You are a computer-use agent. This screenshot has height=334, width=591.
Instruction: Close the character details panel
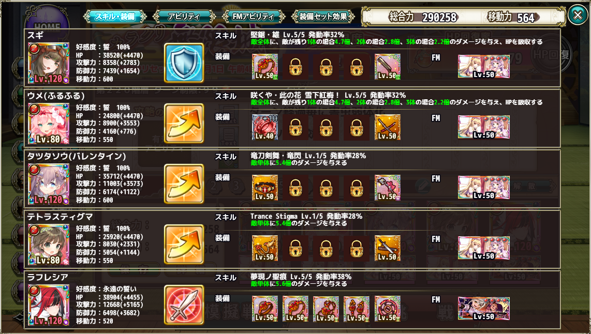578,15
